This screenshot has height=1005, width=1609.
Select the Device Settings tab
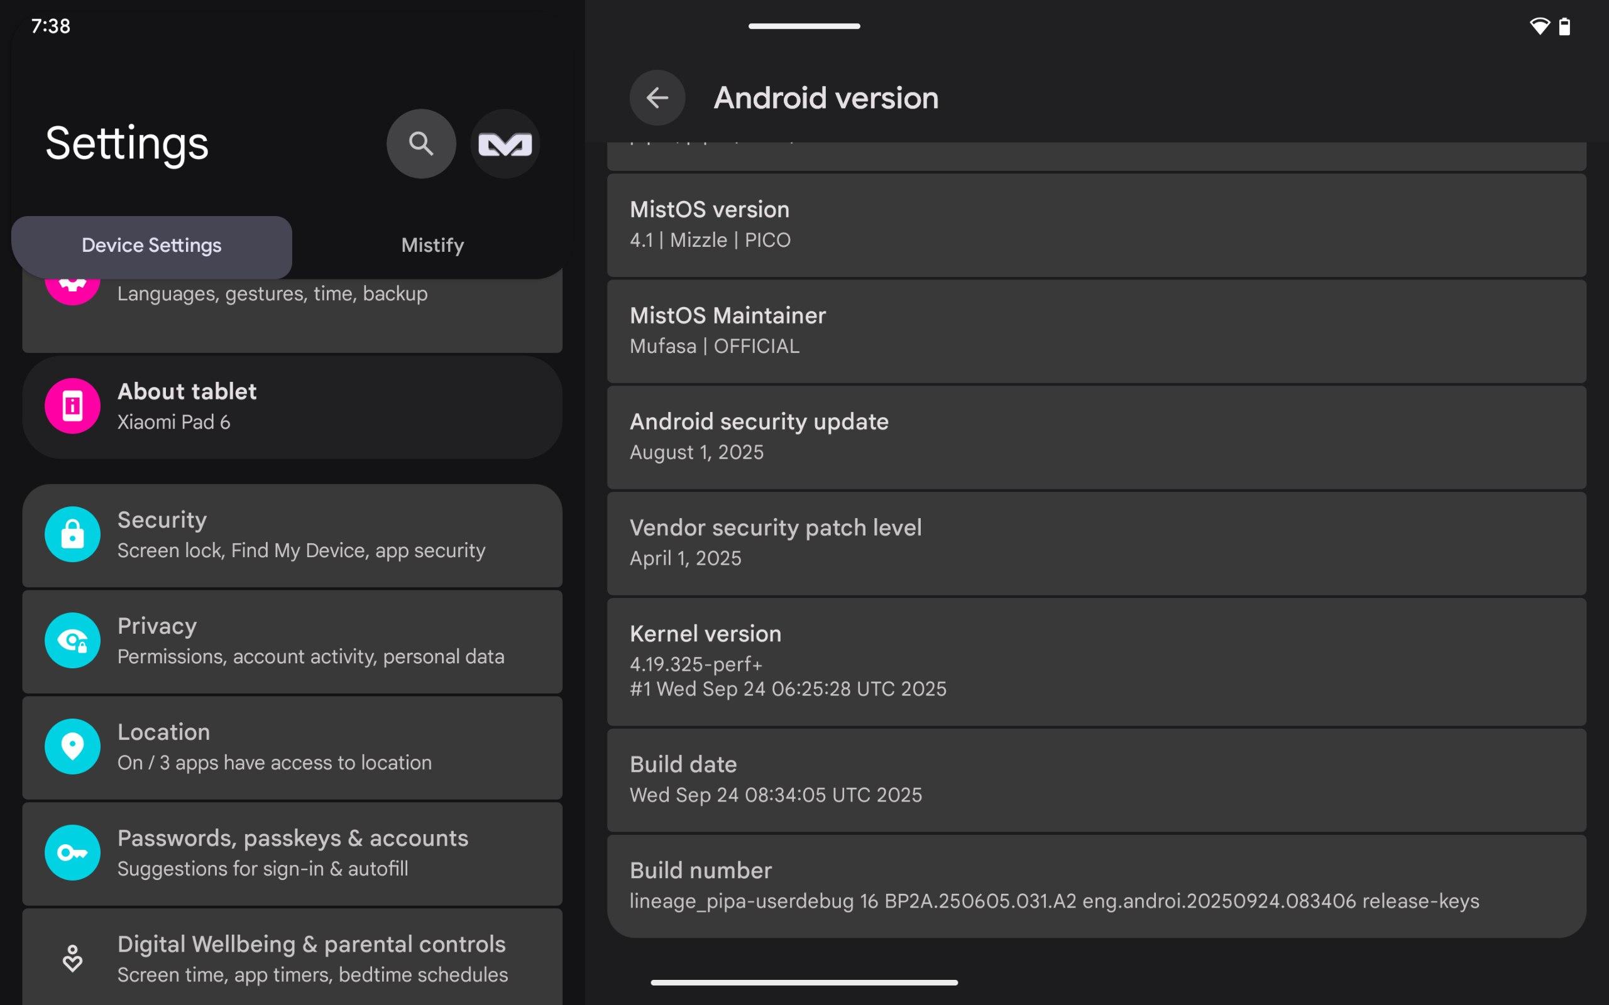(x=151, y=245)
